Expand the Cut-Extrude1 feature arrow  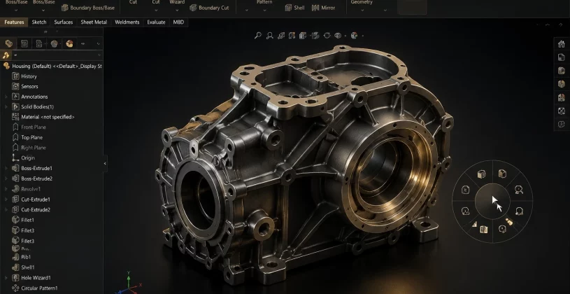pyautogui.click(x=6, y=199)
